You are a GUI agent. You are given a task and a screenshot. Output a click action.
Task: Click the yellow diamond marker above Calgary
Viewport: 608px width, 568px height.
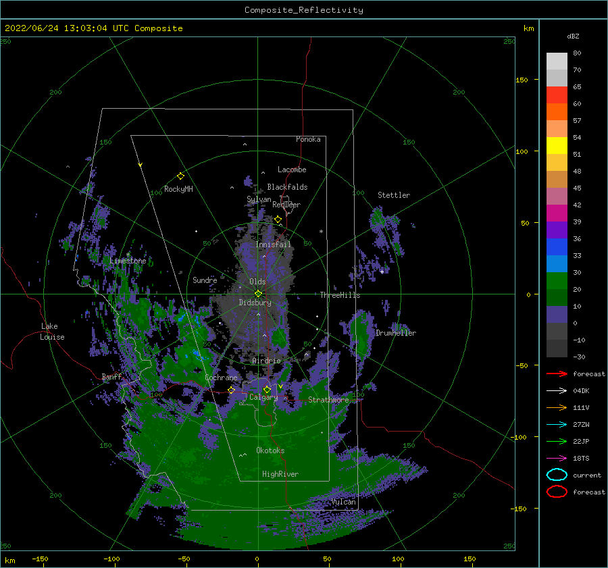pyautogui.click(x=267, y=389)
